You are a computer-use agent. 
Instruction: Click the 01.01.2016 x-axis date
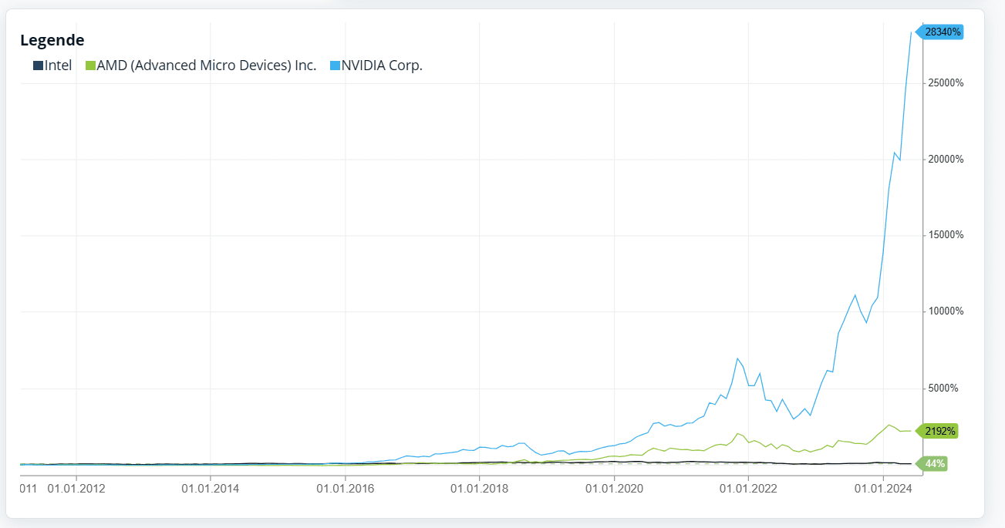click(345, 489)
